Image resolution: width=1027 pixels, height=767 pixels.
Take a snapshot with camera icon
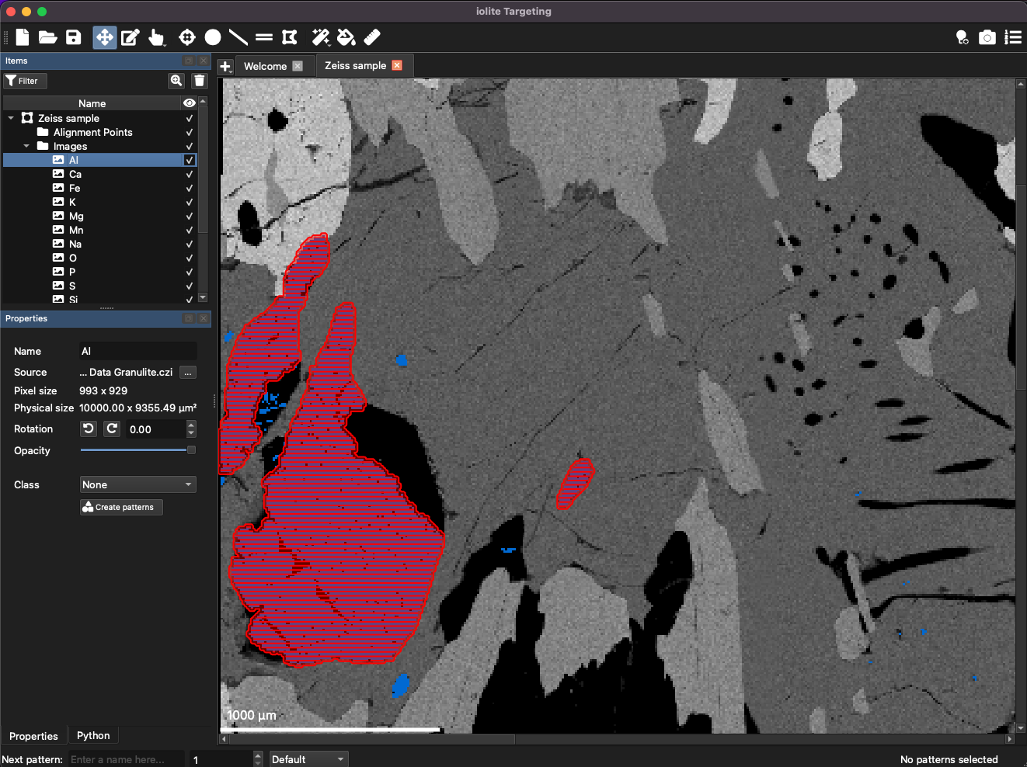(987, 37)
